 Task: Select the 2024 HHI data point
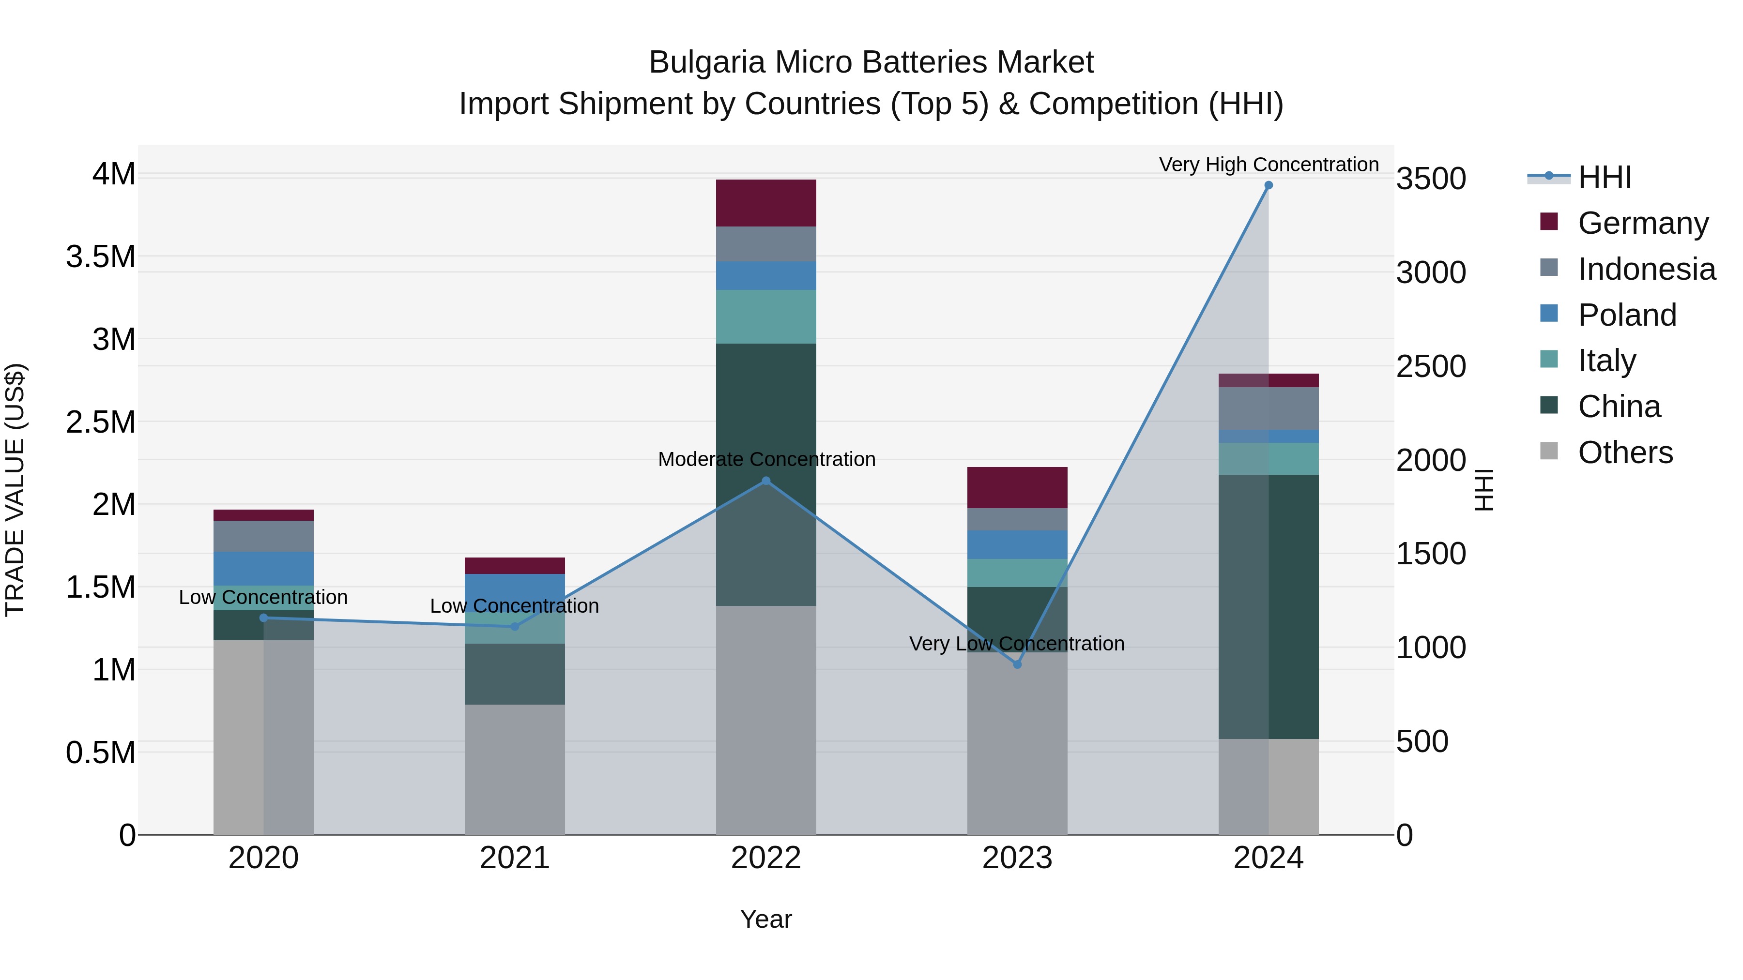[1269, 185]
